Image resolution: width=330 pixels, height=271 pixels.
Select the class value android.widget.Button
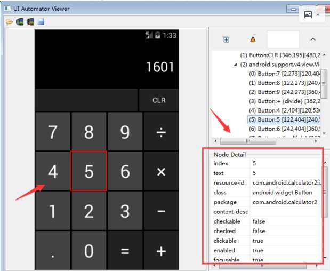pyautogui.click(x=282, y=192)
